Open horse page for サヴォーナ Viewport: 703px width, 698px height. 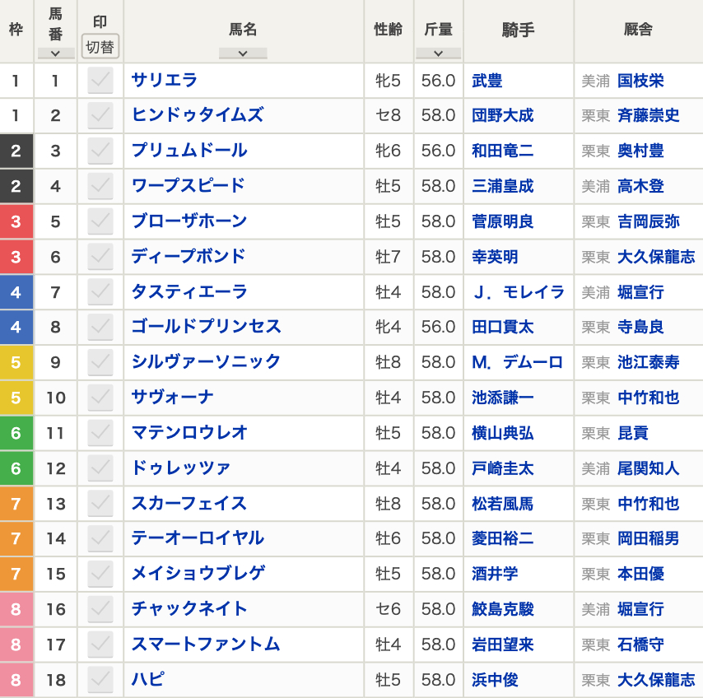173,398
